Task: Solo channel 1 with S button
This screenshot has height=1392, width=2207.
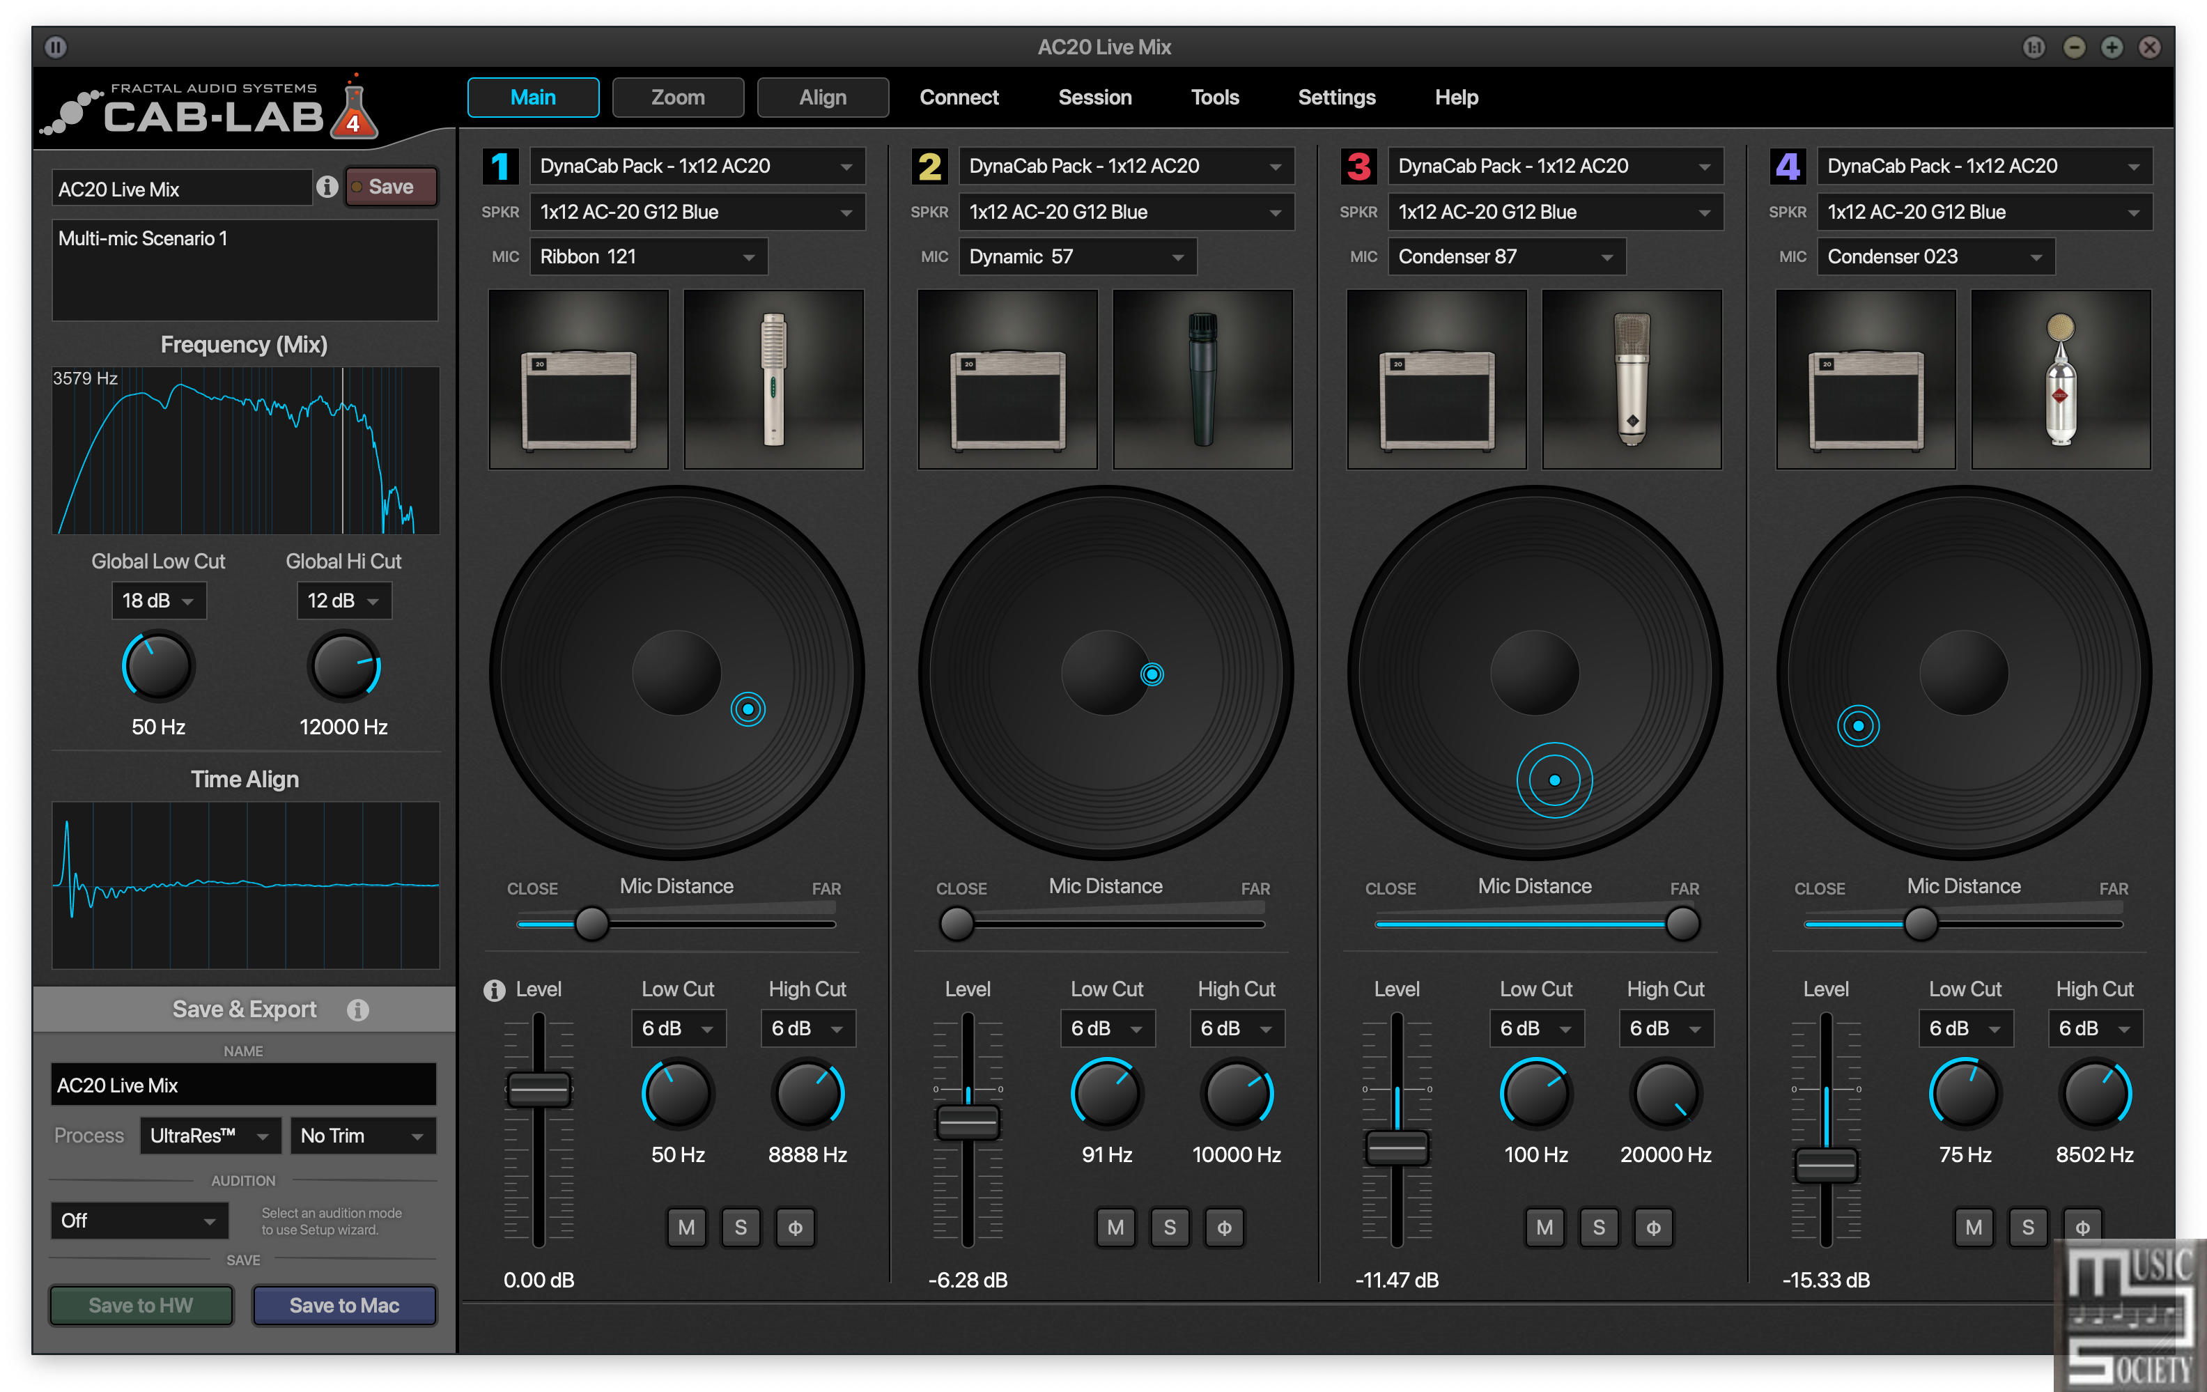Action: click(741, 1227)
